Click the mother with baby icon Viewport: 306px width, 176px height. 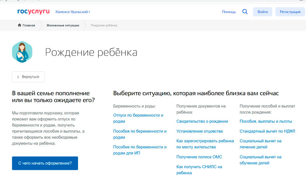pos(22,52)
